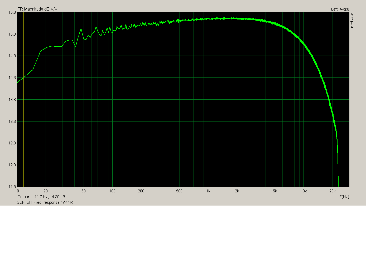Click the 1k frequency axis label
The width and height of the screenshot is (366, 253).
point(208,191)
